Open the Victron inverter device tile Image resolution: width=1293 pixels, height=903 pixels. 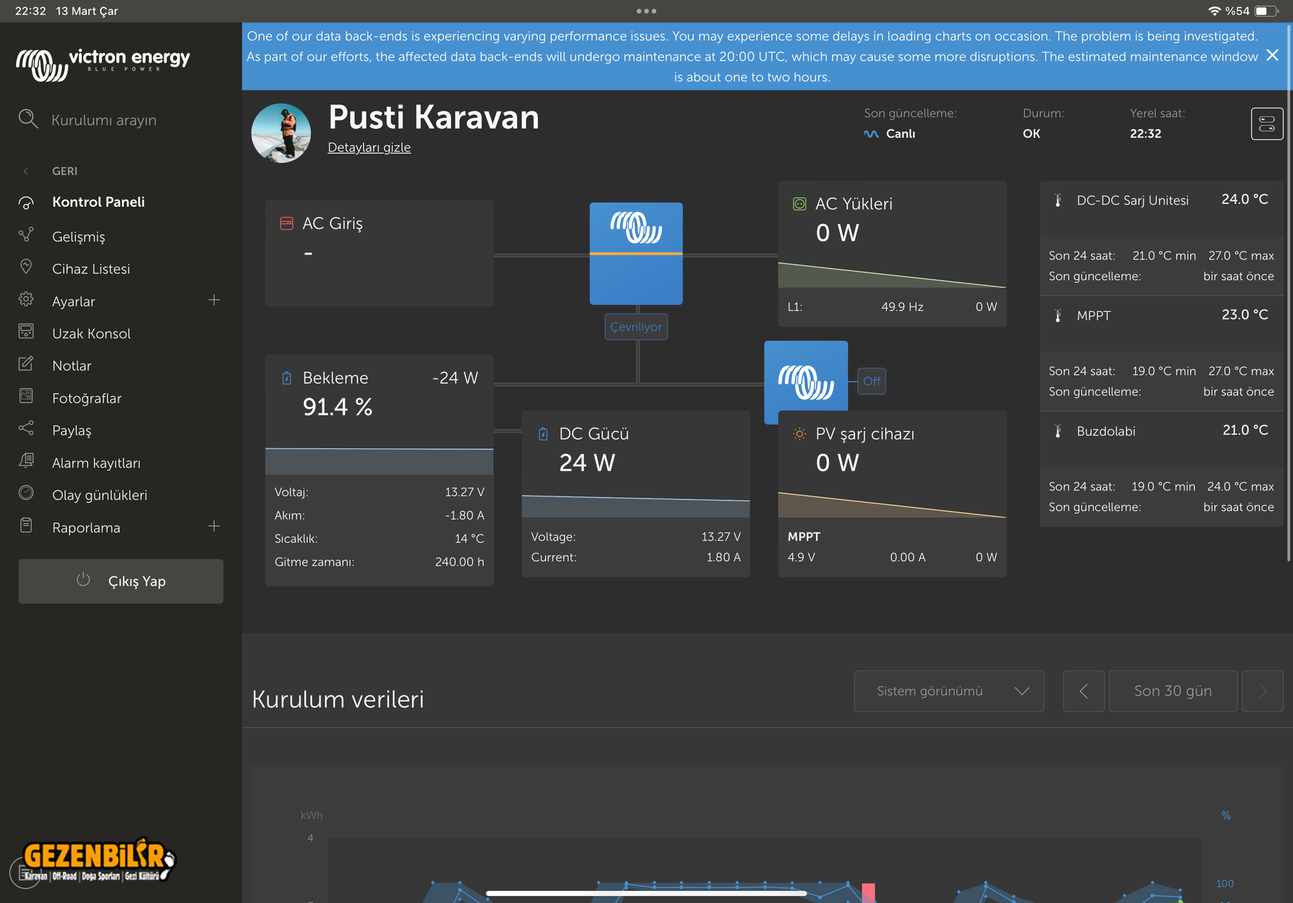point(636,253)
